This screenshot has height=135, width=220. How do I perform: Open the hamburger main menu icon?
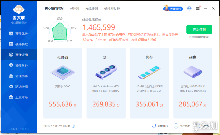pyautogui.click(x=198, y=9)
